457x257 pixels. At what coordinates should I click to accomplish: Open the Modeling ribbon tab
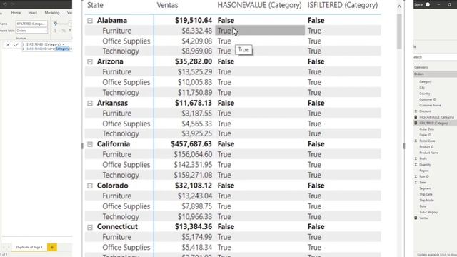click(x=52, y=13)
